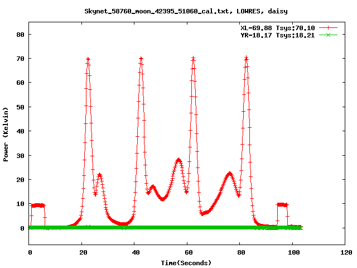Select the XL-69.88 Tsys:70.10 legend entry
The image size is (357, 268).
278,28
